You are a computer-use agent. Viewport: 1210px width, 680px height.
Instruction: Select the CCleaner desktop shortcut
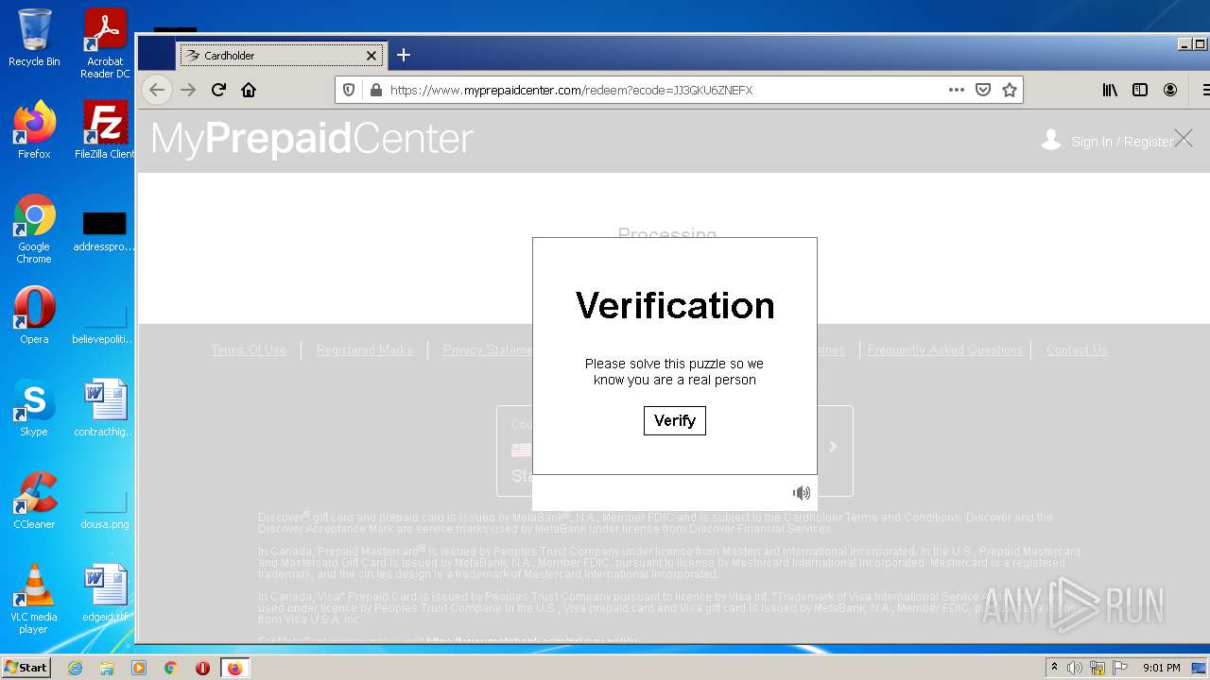pos(34,501)
